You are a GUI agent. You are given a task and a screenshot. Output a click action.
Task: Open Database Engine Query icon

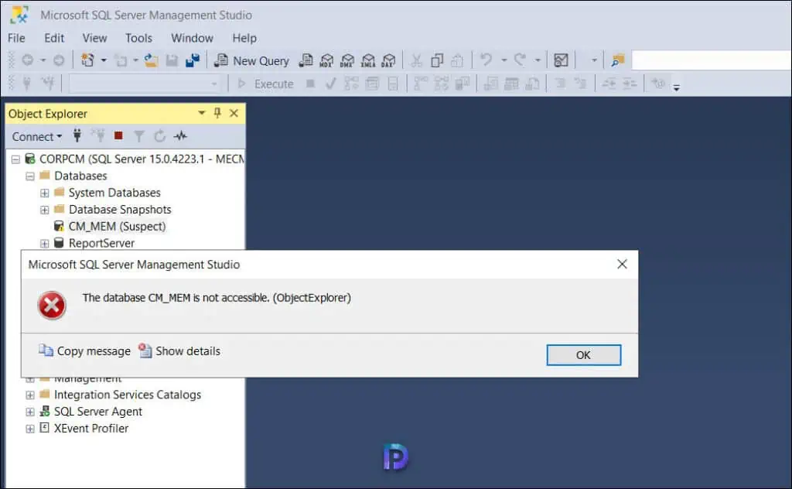click(x=306, y=60)
